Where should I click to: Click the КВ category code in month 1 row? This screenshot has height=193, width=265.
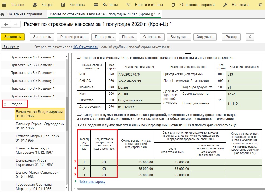(104, 162)
